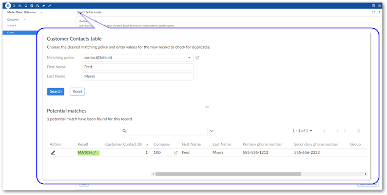
Task: Click the Fred first name table cell
Action: click(x=186, y=153)
